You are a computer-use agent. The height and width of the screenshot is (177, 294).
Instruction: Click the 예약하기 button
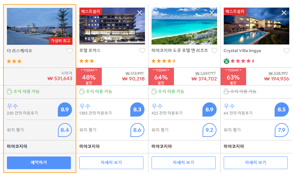point(39,163)
